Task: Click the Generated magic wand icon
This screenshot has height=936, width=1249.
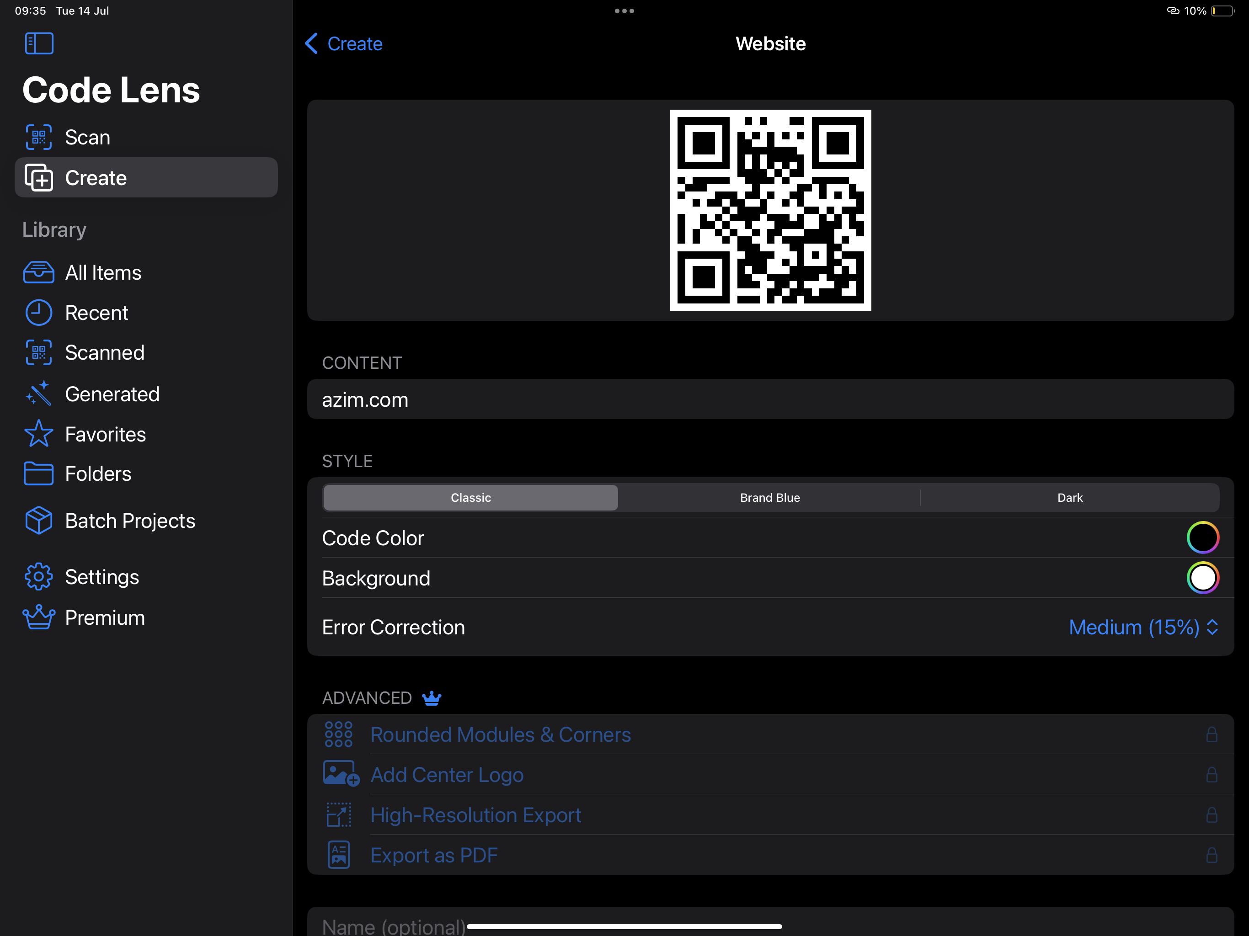Action: pos(38,394)
